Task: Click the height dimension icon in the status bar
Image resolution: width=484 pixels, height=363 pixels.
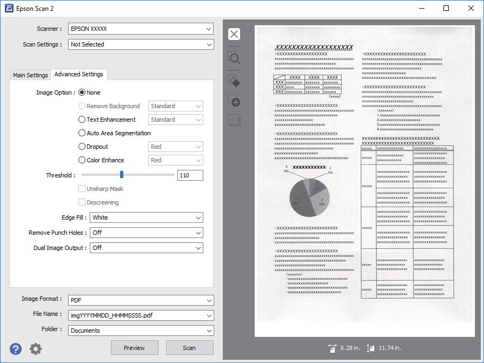Action: 370,348
